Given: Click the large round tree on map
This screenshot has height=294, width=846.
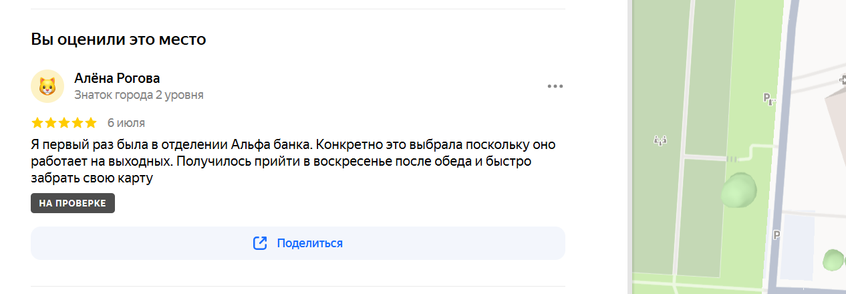Looking at the screenshot, I should [x=739, y=190].
